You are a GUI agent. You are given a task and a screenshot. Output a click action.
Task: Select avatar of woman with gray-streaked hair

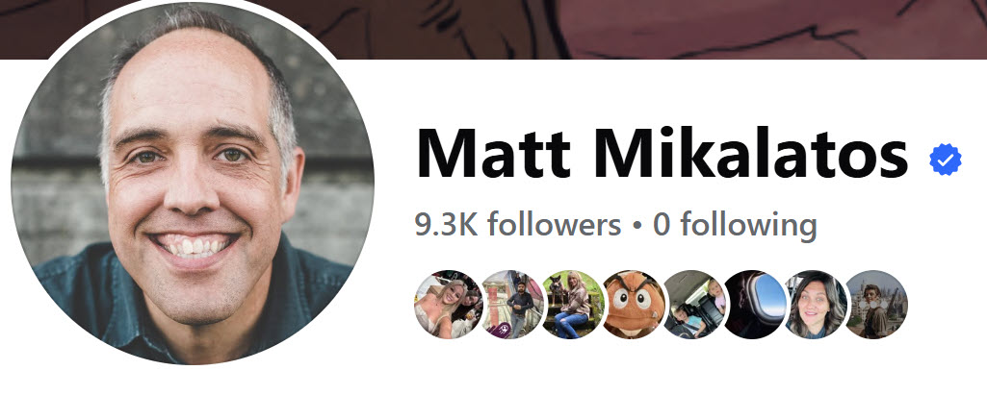pos(818,305)
